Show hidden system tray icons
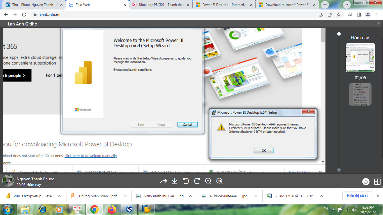 click(x=333, y=209)
